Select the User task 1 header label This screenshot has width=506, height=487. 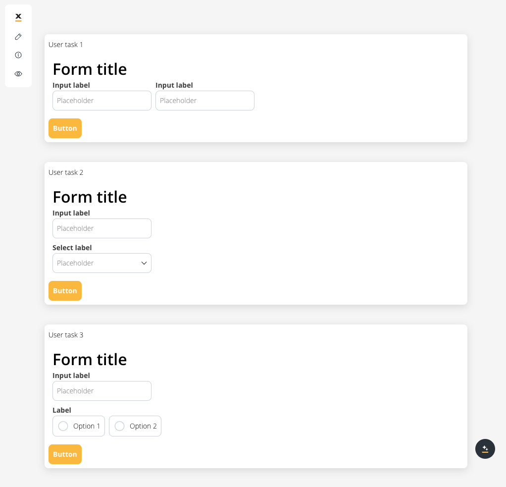pos(65,45)
